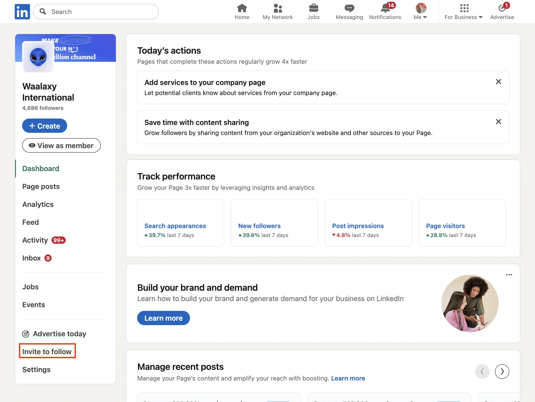Image resolution: width=535 pixels, height=402 pixels.
Task: Open Messaging
Action: (349, 12)
